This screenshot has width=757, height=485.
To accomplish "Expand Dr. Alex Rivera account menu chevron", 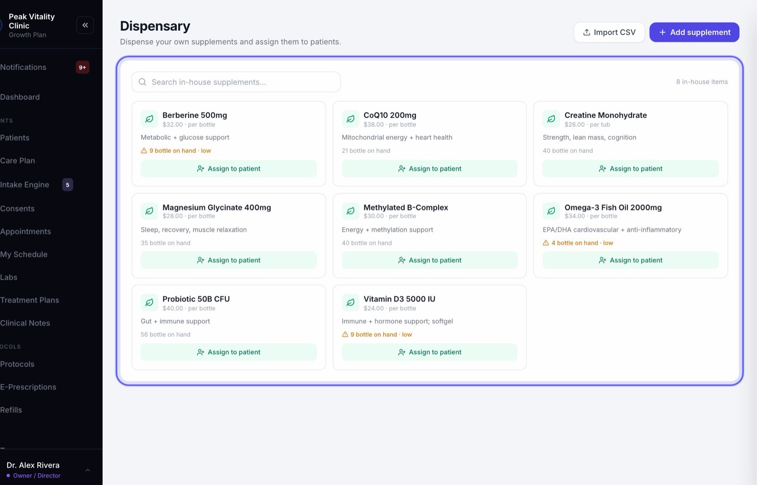I will point(88,470).
